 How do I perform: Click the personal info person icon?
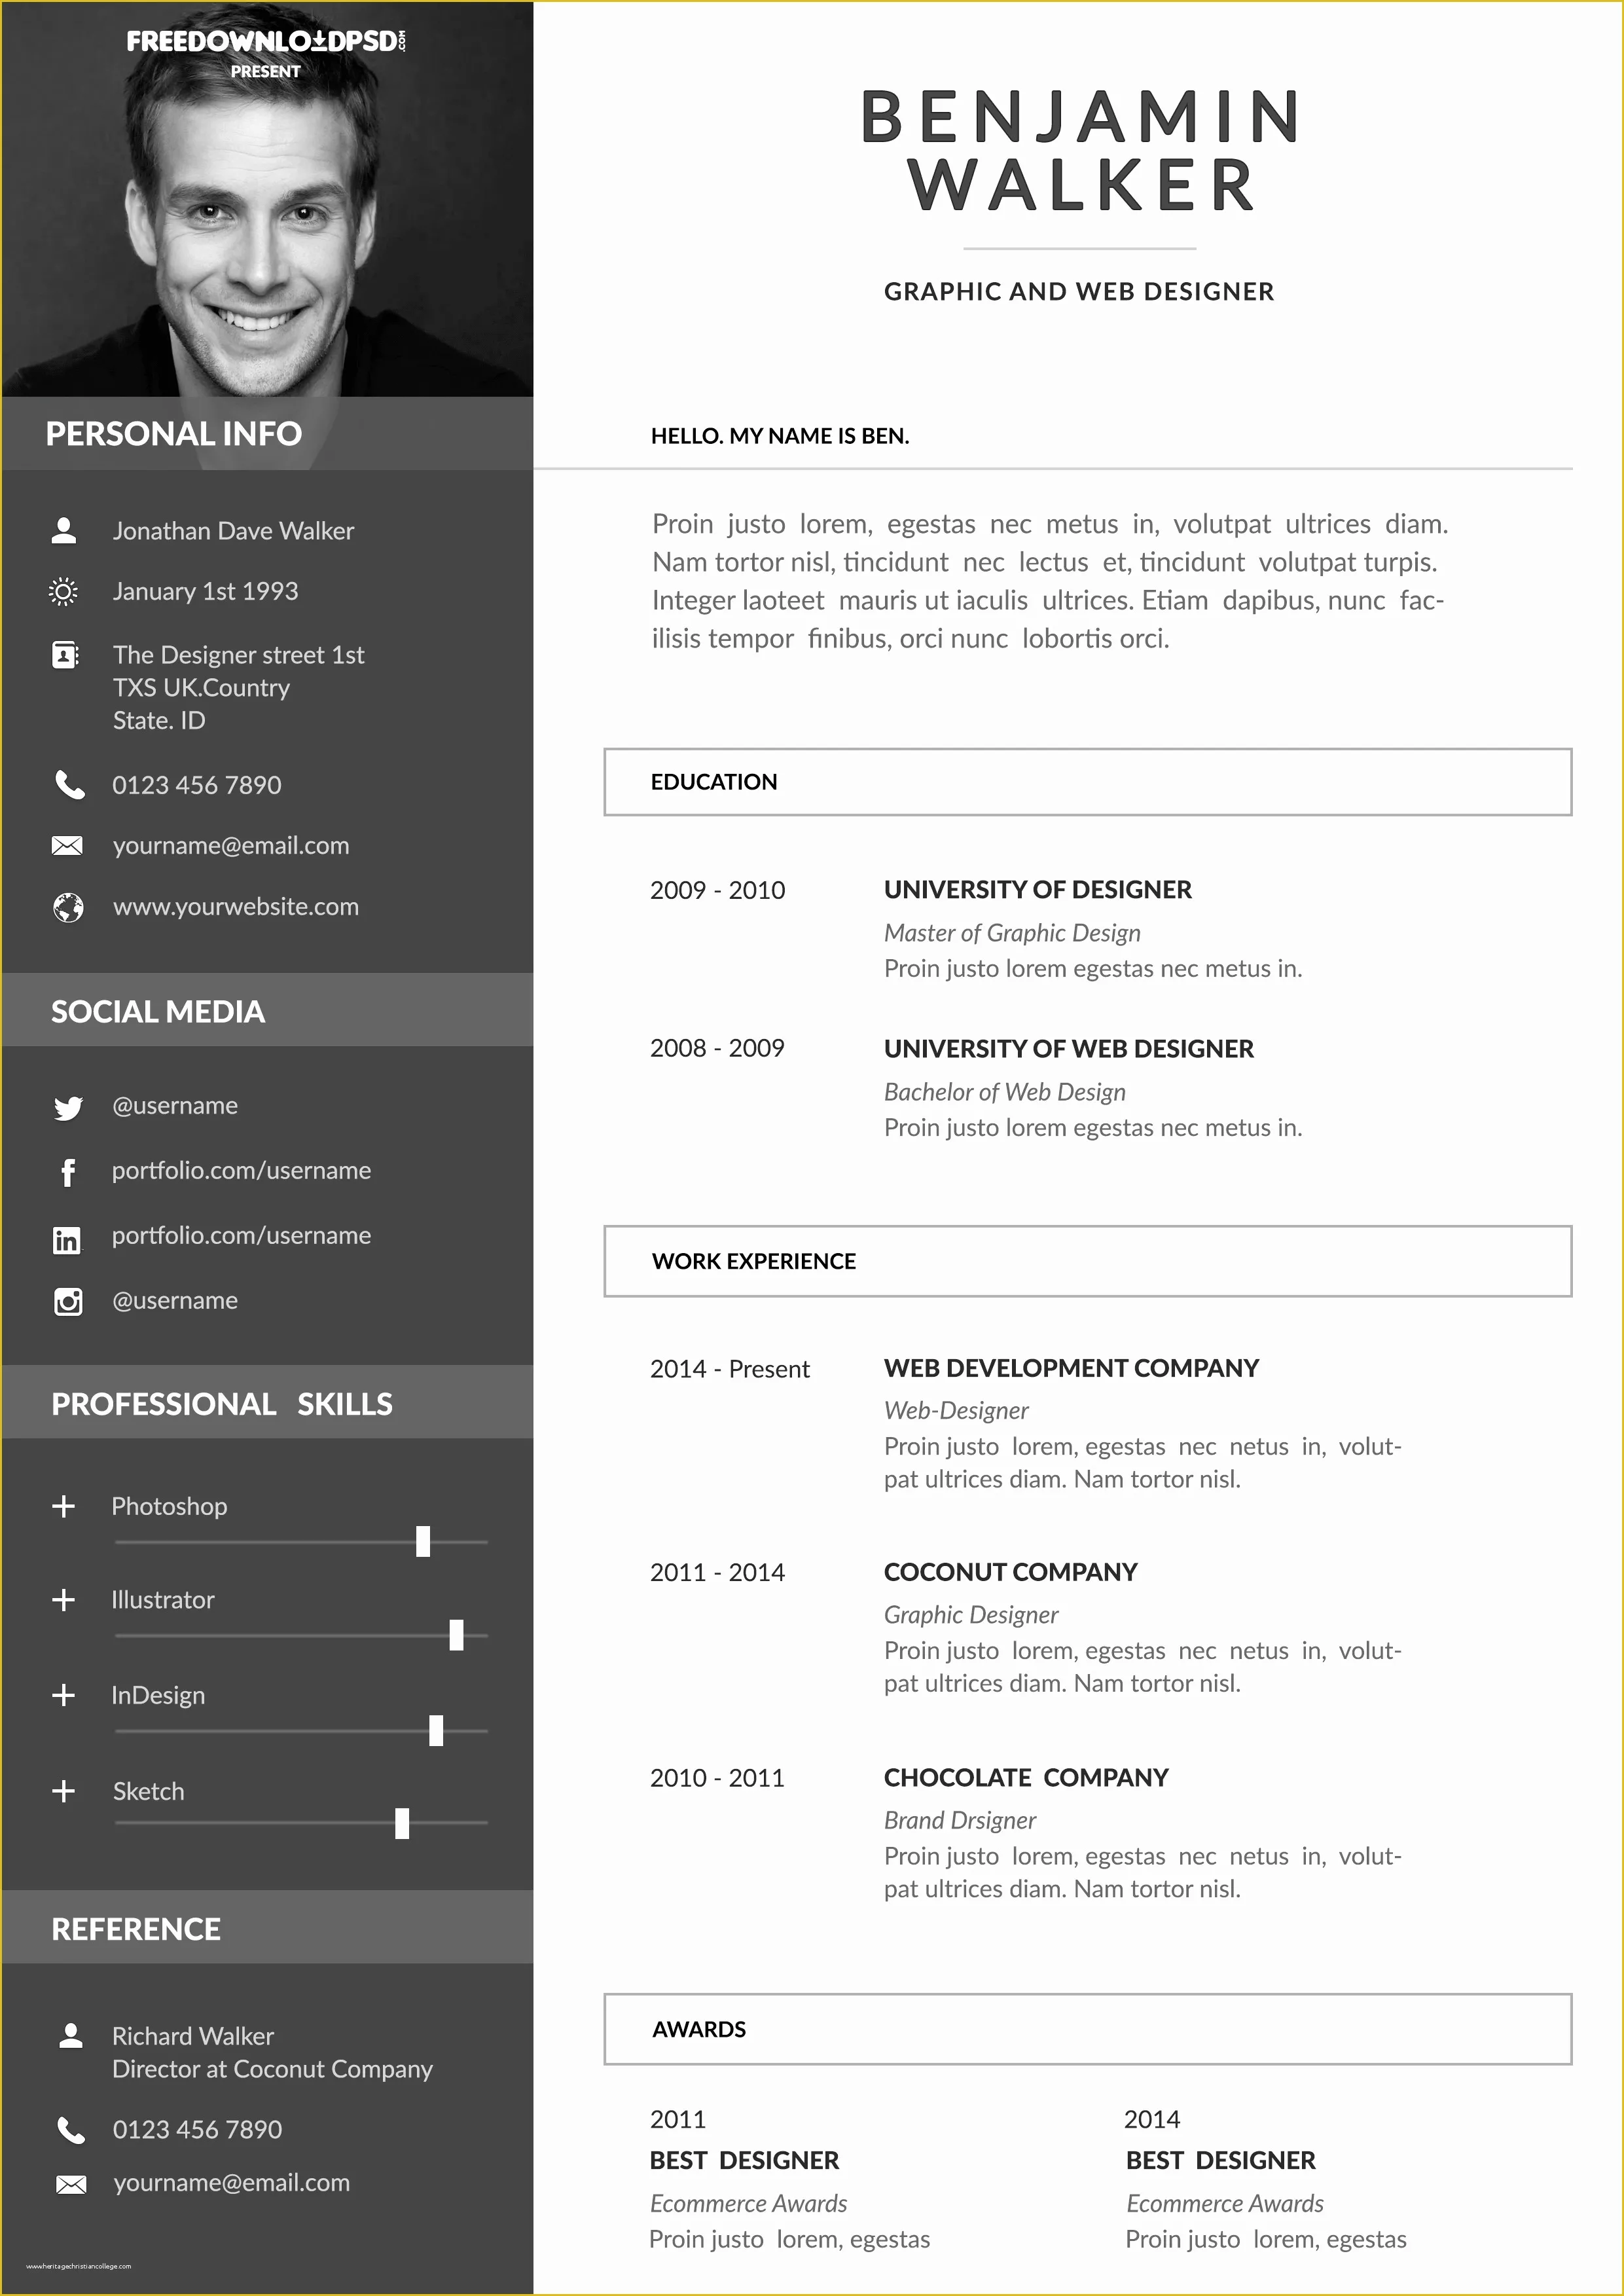pyautogui.click(x=63, y=531)
